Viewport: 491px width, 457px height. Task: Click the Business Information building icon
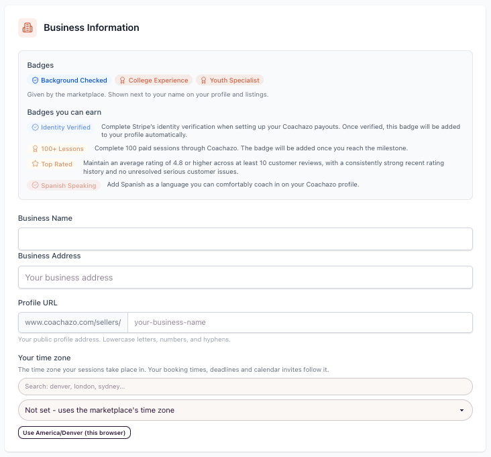(28, 28)
